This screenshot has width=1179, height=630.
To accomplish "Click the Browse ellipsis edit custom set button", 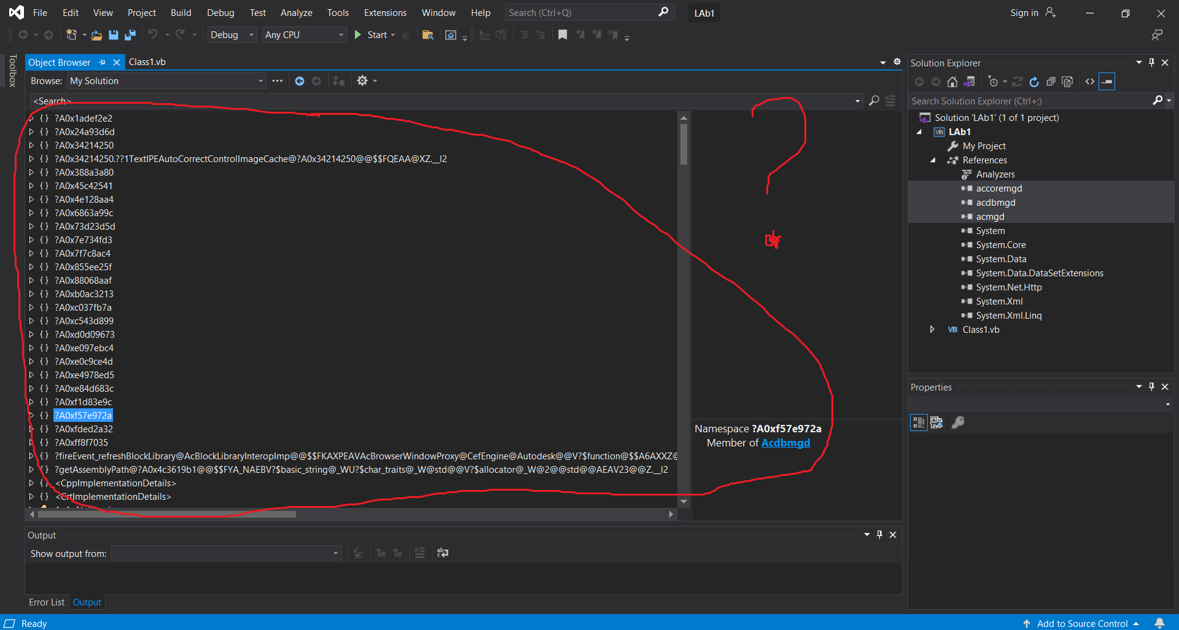I will pyautogui.click(x=278, y=81).
